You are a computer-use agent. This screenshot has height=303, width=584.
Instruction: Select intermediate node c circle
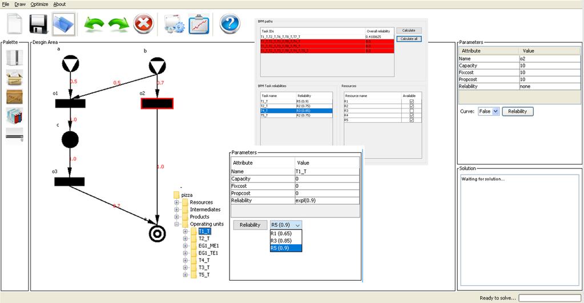[70, 140]
